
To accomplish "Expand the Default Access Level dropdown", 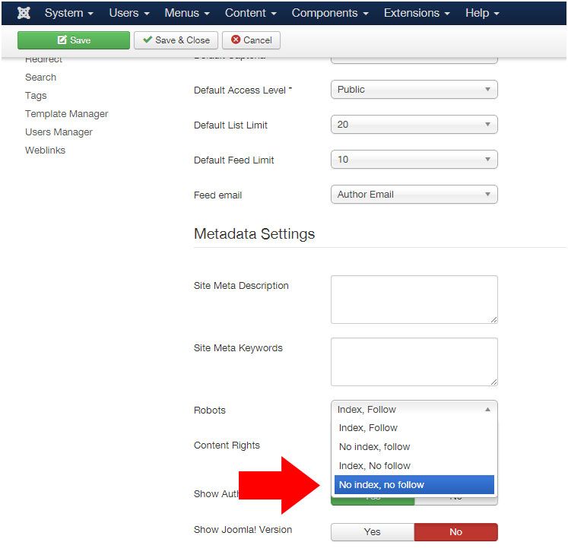I will [x=414, y=90].
